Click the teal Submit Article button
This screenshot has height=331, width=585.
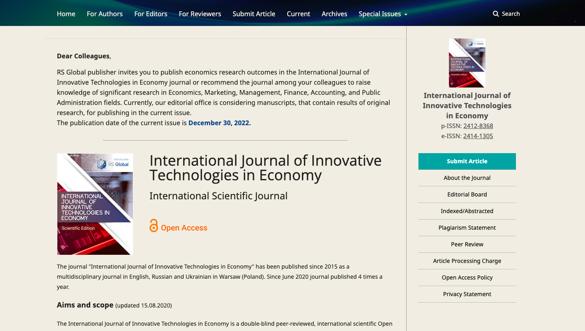tap(467, 161)
